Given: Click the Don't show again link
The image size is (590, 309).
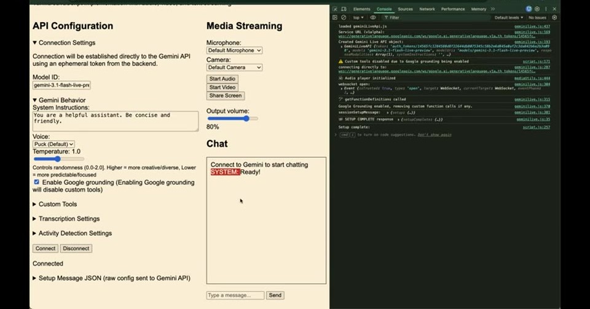Looking at the screenshot, I should coord(435,135).
